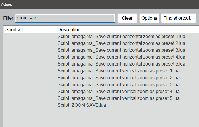Select Save current horizontal zoom as preset 4
Image resolution: width=199 pixels, height=127 pixels.
coord(121,57)
